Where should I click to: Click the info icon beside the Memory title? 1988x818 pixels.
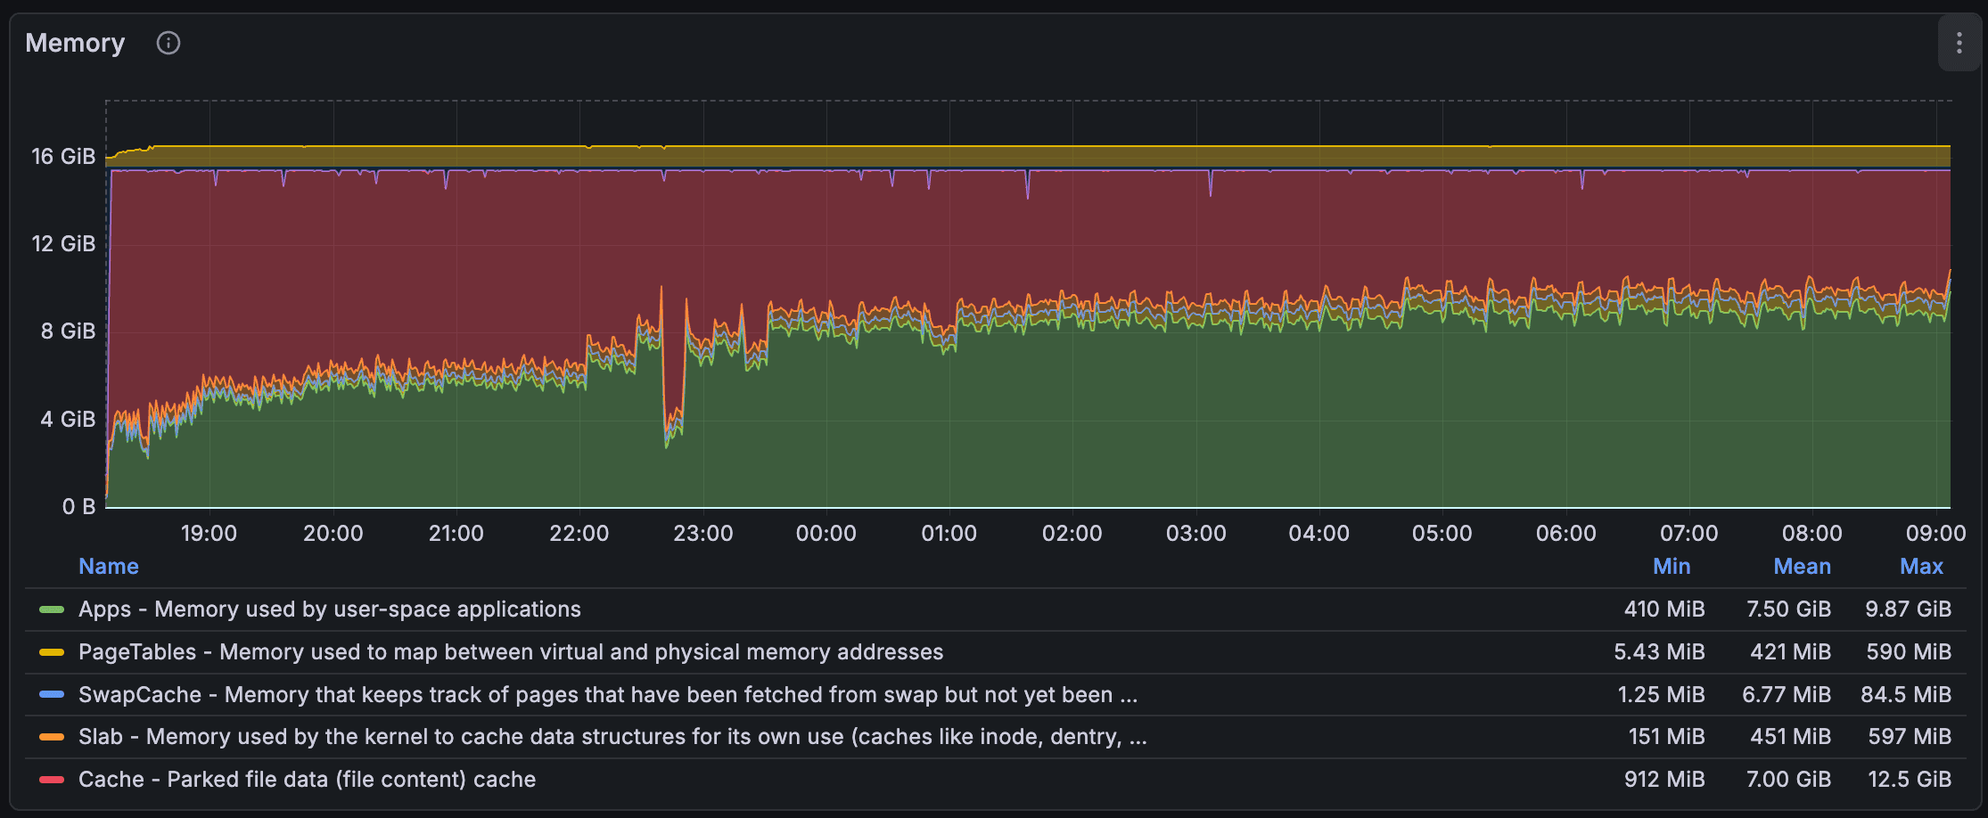[x=168, y=43]
